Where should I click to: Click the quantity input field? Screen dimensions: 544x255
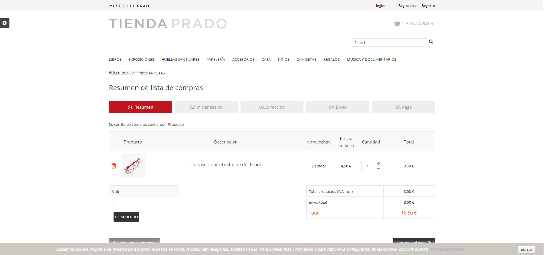368,166
